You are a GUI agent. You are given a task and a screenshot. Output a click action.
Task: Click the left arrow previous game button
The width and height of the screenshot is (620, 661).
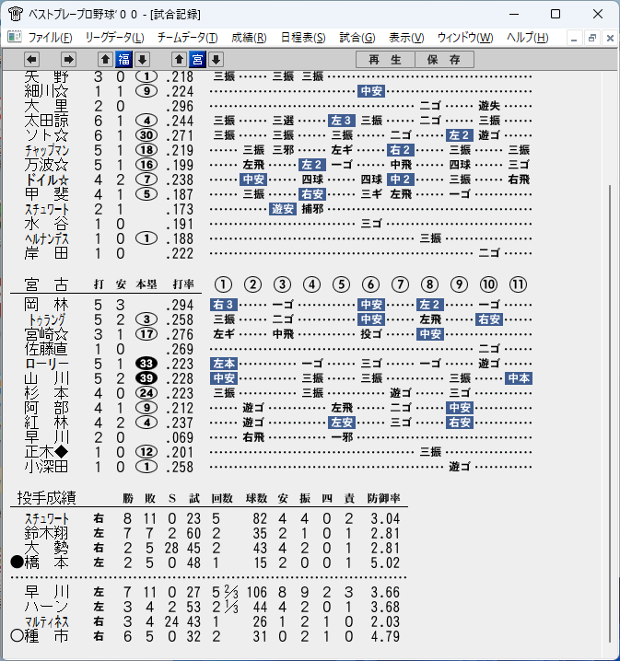pos(31,60)
